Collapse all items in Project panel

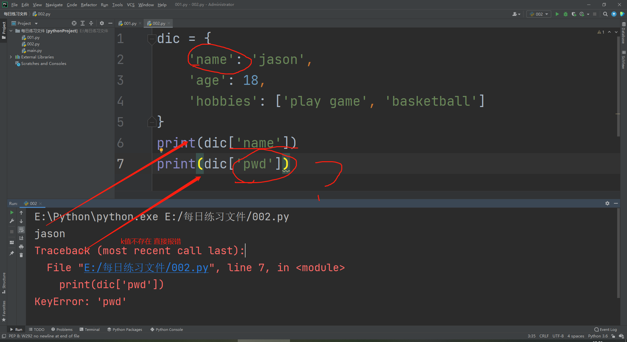(91, 23)
